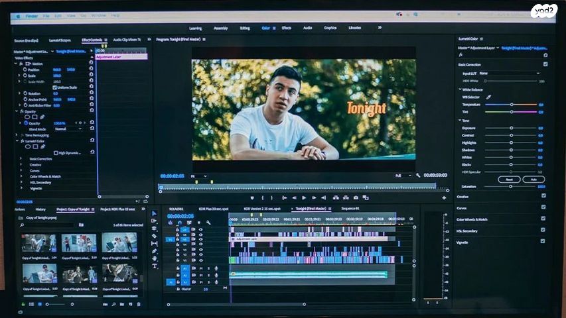Reset the Position parameter
This screenshot has height=318, width=566.
coord(92,69)
